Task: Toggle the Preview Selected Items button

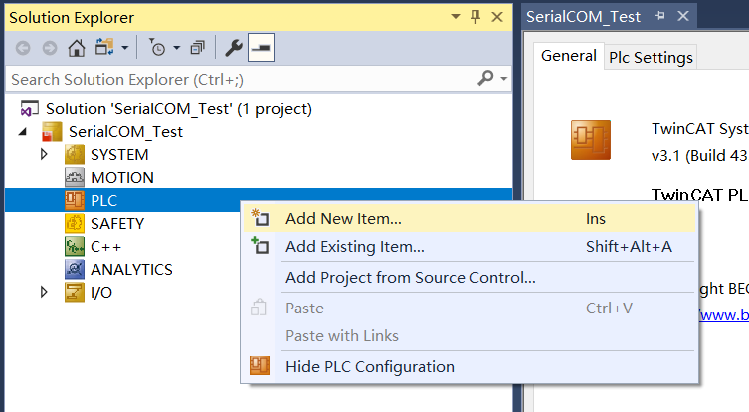Action: 261,48
